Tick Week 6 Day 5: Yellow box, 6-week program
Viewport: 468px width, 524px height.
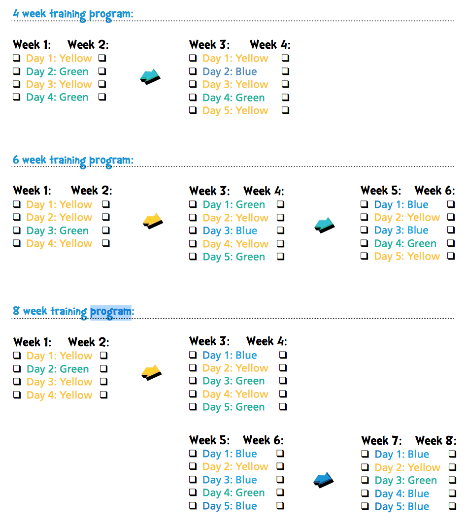pos(451,256)
